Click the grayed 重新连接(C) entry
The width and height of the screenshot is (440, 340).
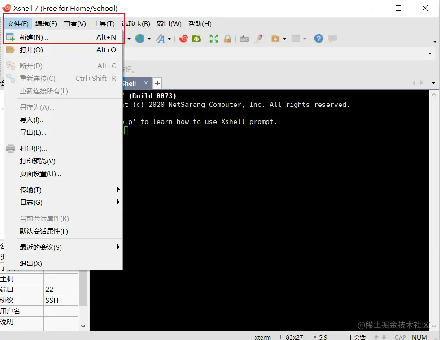[x=64, y=79]
